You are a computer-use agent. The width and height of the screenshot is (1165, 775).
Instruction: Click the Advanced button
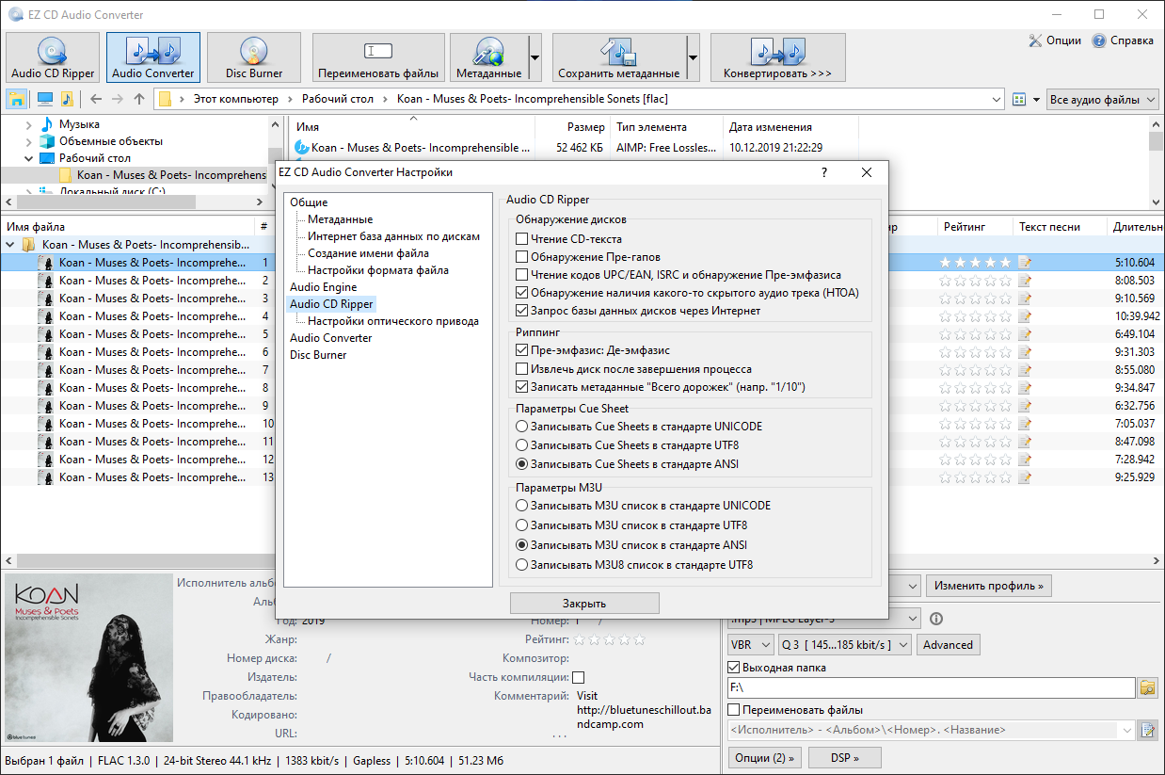click(948, 645)
